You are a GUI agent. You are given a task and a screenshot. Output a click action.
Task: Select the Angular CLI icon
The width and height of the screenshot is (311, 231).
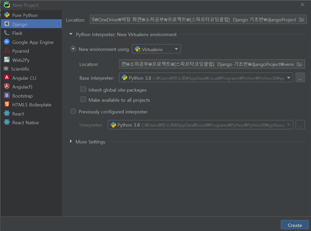7,78
